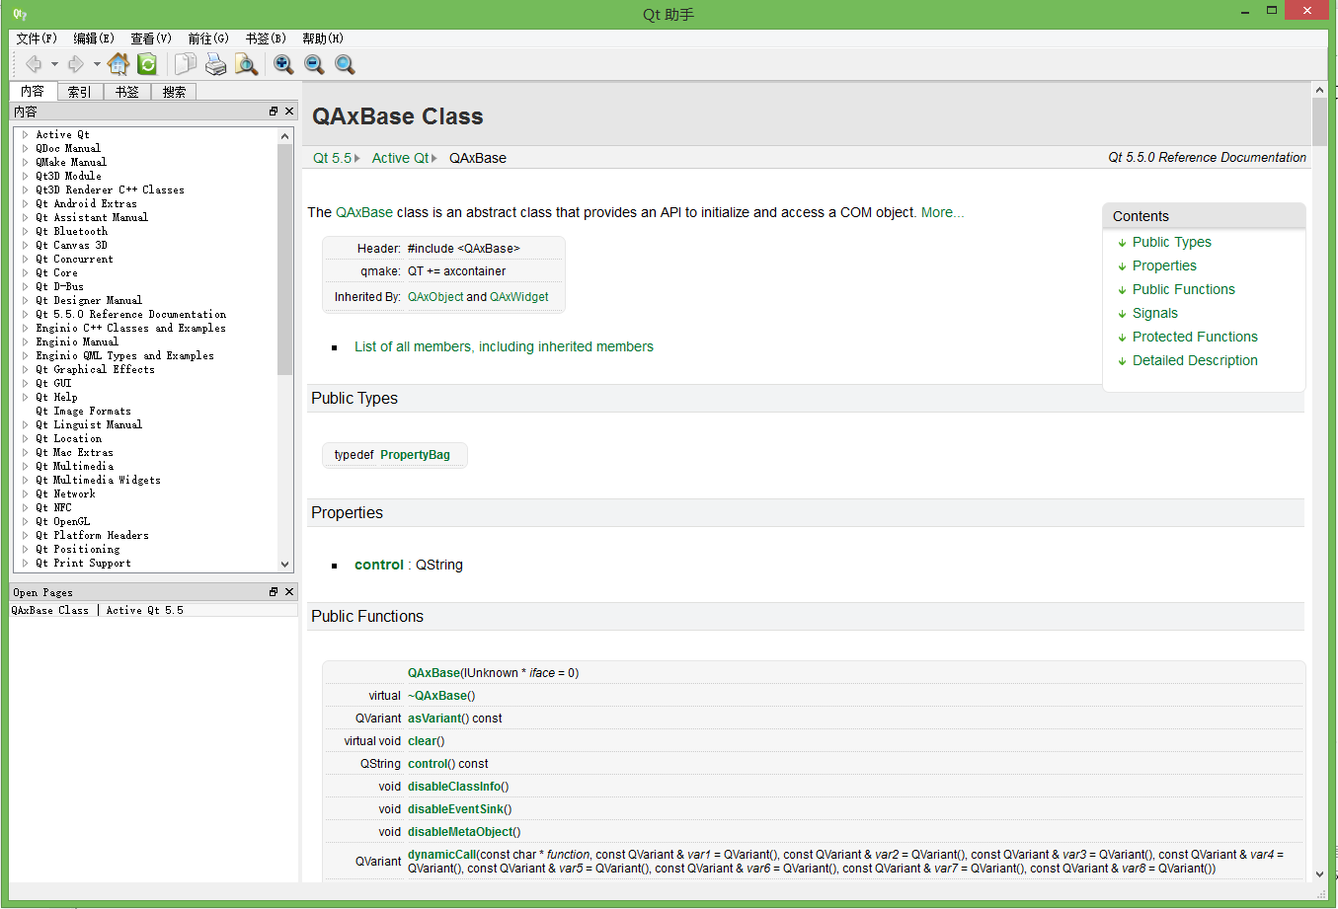Select Qt 5.5.0 Reference Documentation tree item
The height and width of the screenshot is (909, 1338).
[130, 314]
